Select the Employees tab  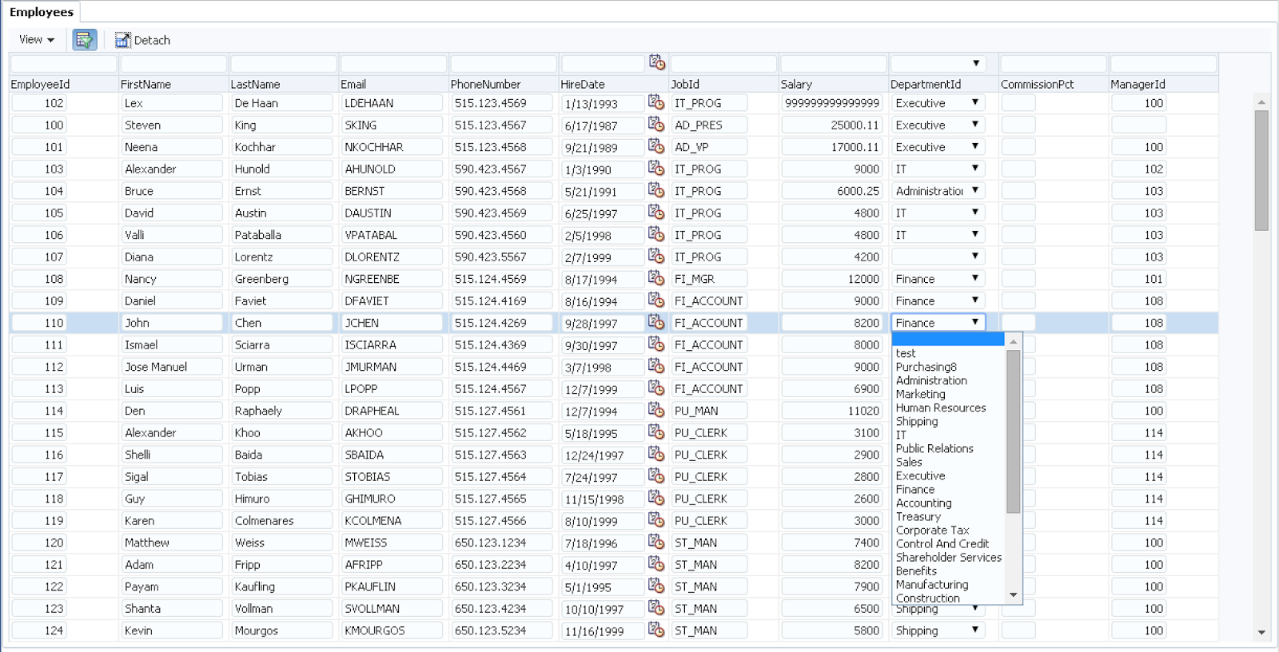(x=42, y=12)
